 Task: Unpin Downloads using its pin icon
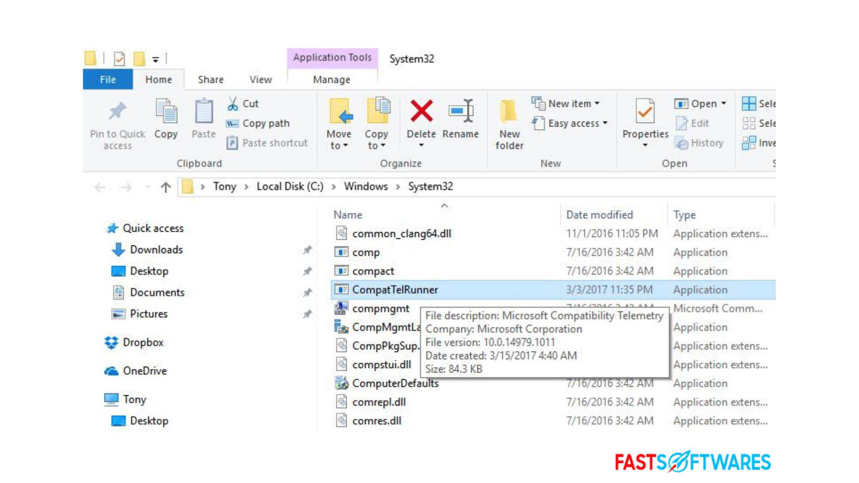pos(307,250)
